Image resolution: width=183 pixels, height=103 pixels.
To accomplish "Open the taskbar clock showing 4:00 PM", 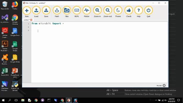I will click(x=172, y=100).
